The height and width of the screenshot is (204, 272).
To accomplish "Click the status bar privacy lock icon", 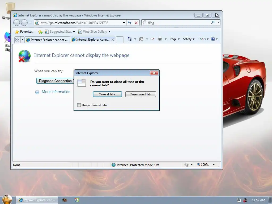I will pyautogui.click(x=186, y=165).
